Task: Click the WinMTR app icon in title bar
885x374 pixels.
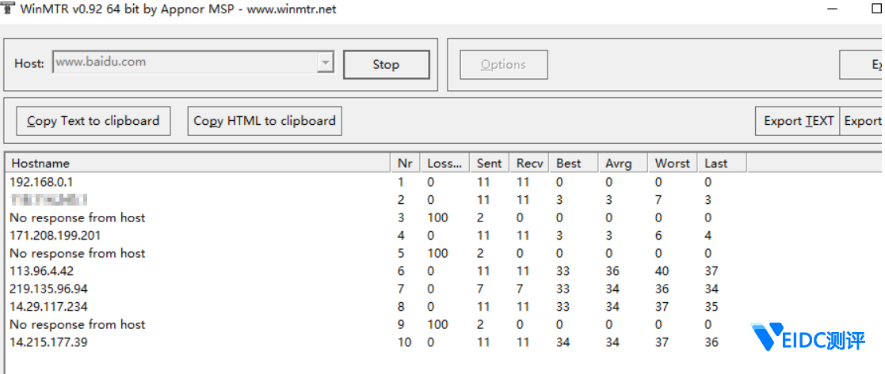Action: pyautogui.click(x=8, y=9)
